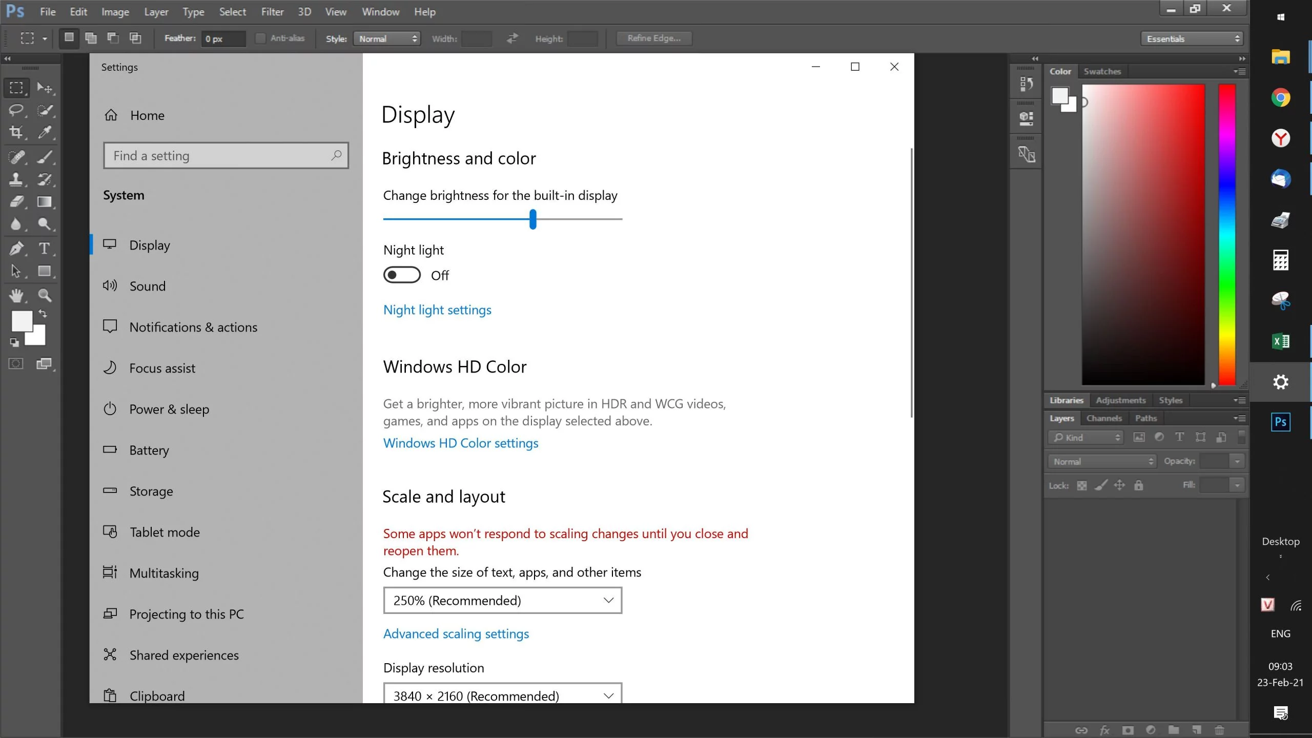The height and width of the screenshot is (738, 1312).
Task: Toggle Lock transparent pixels
Action: [1081, 485]
